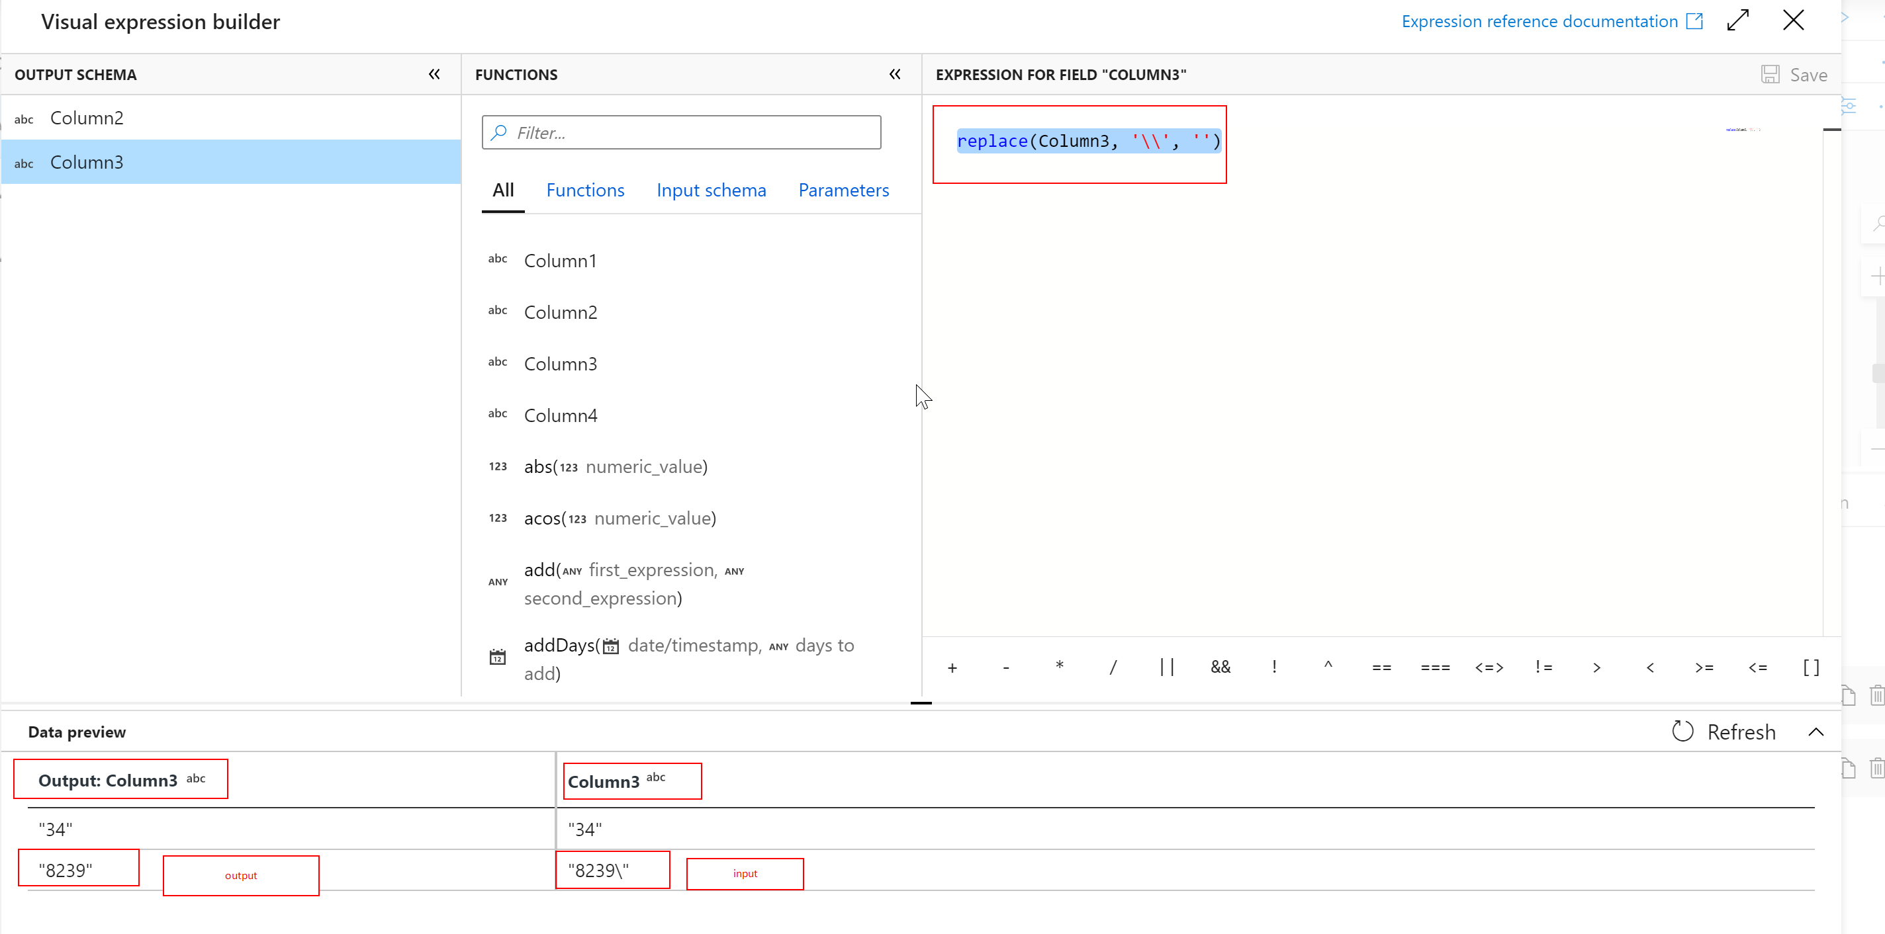Collapse the Functions panel

pyautogui.click(x=895, y=74)
